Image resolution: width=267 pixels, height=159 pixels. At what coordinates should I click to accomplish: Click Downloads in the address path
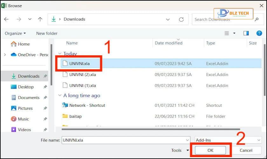[x=74, y=19]
